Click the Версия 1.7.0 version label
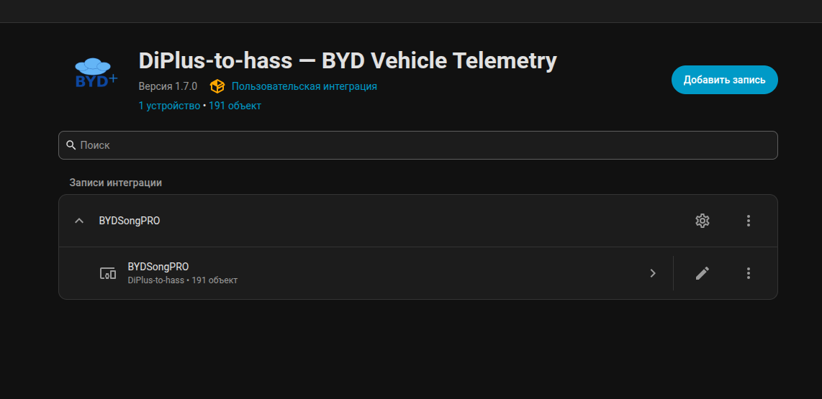The width and height of the screenshot is (822, 399). [168, 86]
